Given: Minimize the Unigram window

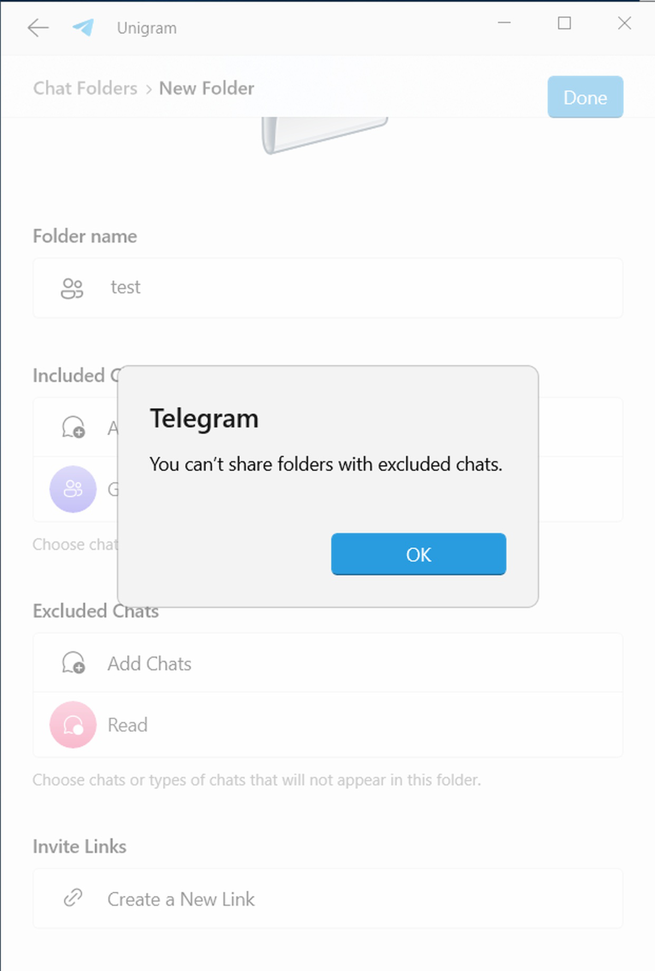Looking at the screenshot, I should 504,23.
